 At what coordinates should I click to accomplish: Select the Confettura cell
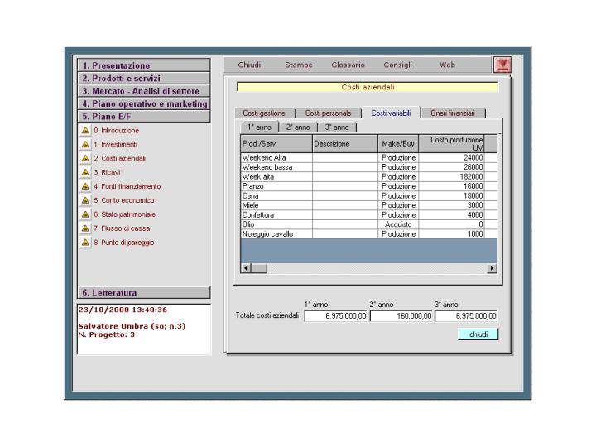pos(276,214)
